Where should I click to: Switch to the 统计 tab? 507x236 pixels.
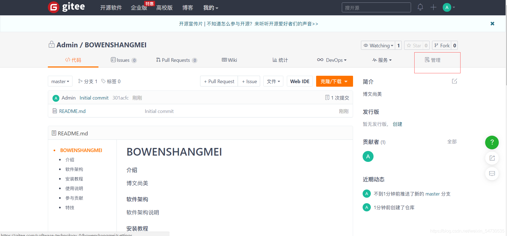click(x=280, y=60)
